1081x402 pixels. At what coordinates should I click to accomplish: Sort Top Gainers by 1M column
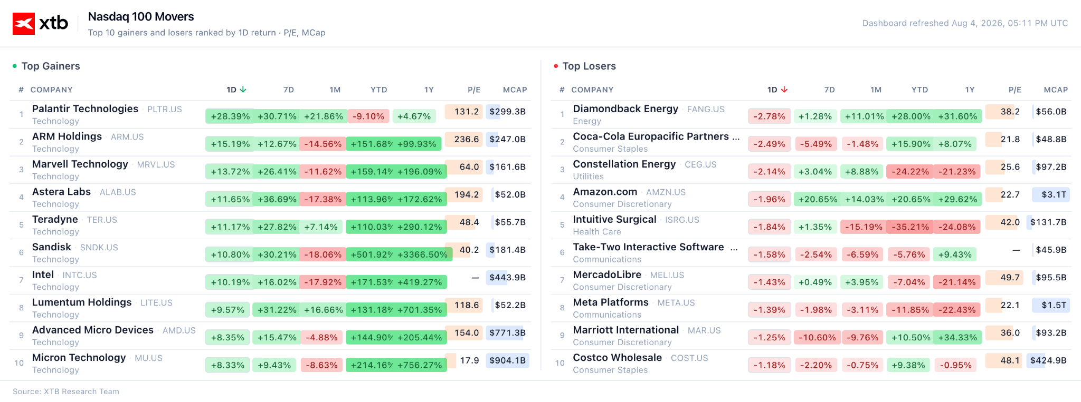point(335,90)
